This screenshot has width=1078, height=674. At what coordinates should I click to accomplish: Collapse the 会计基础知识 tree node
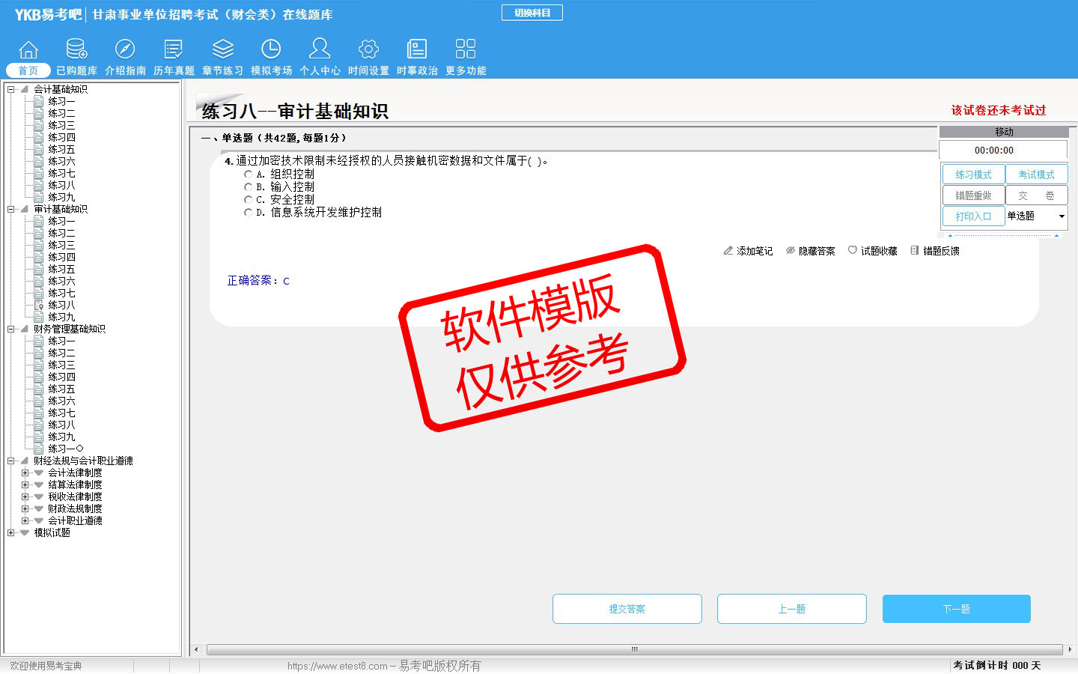[x=10, y=89]
